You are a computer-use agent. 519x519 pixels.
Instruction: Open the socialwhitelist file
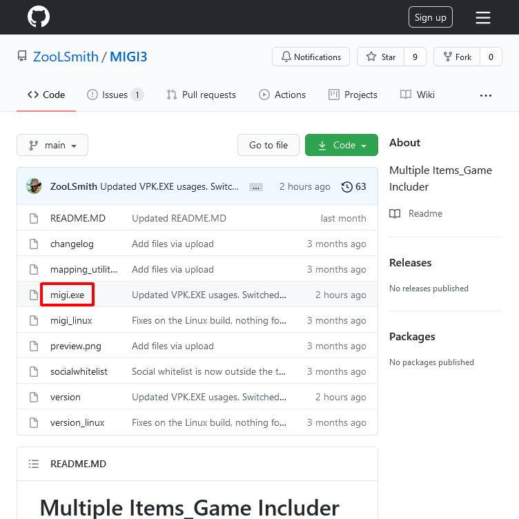79,371
